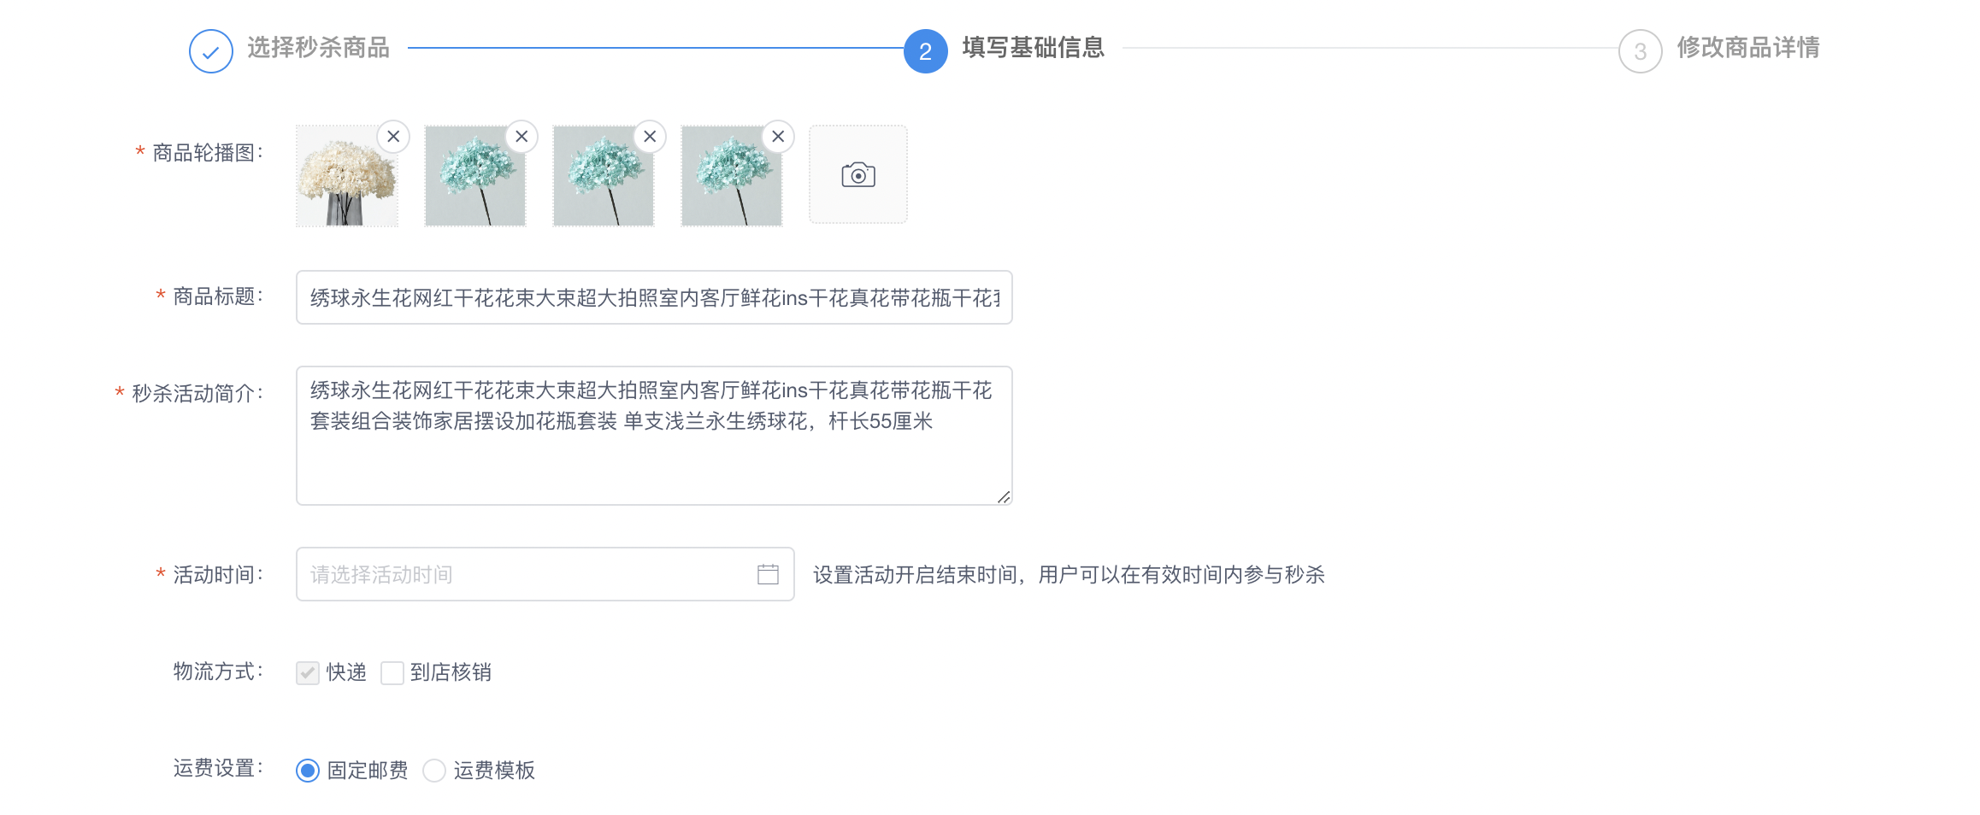Click the 填写基础信息 step label
Image resolution: width=1980 pixels, height=815 pixels.
[x=1033, y=48]
